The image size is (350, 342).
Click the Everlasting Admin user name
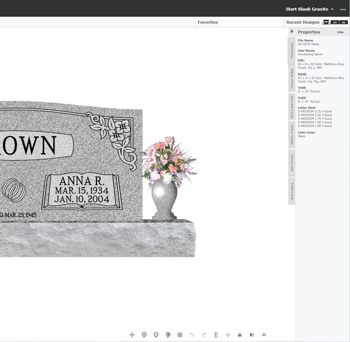pos(310,54)
